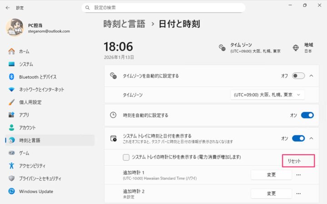Open Bluetooth とデバイス settings

pos(38,77)
